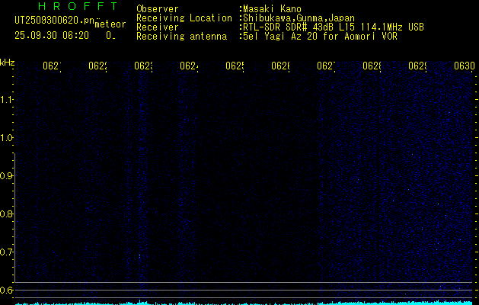Image resolution: width=479 pixels, height=305 pixels.
Task: Click the location Shibukawa,Gunma,Japan
Action: (297, 18)
